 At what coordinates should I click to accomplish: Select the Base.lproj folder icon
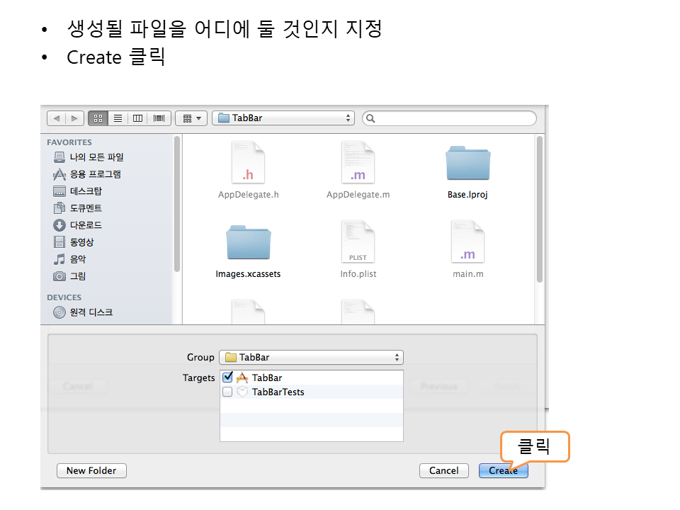tap(467, 164)
